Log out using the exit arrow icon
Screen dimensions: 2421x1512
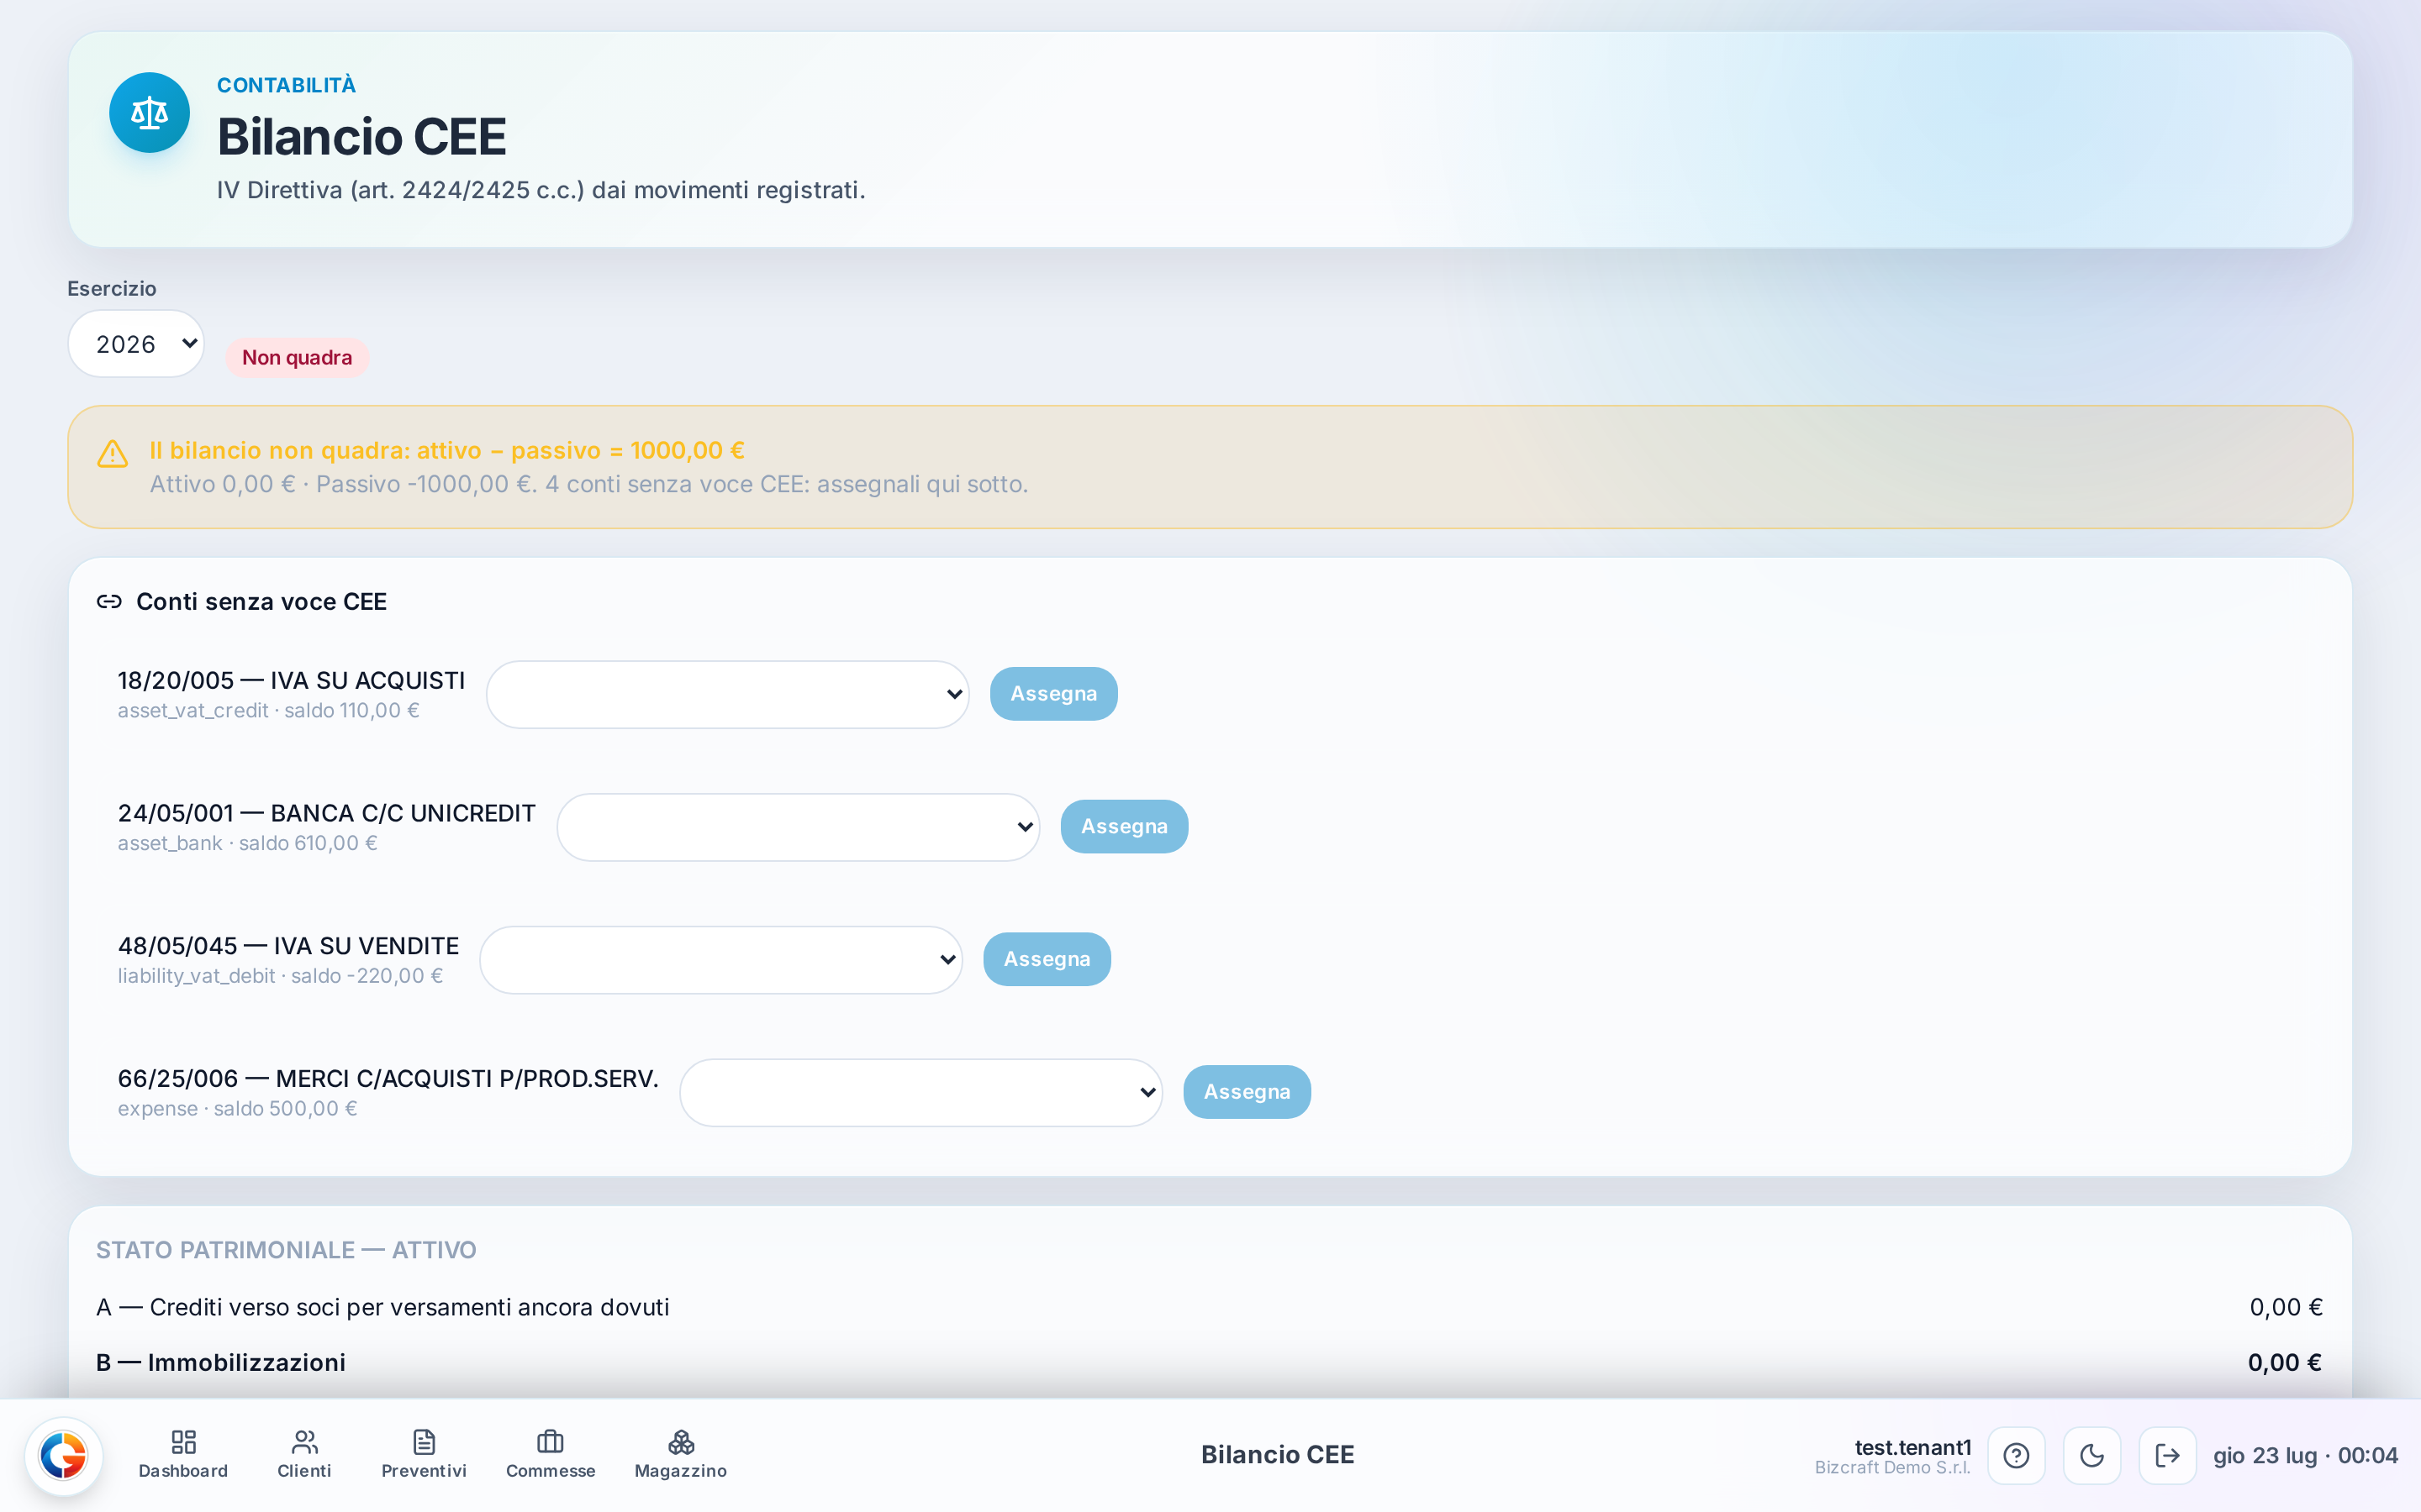(x=2167, y=1455)
